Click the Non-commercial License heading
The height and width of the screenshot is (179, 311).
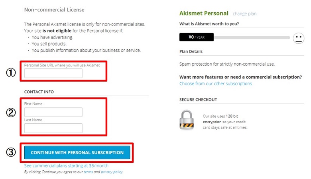54,10
